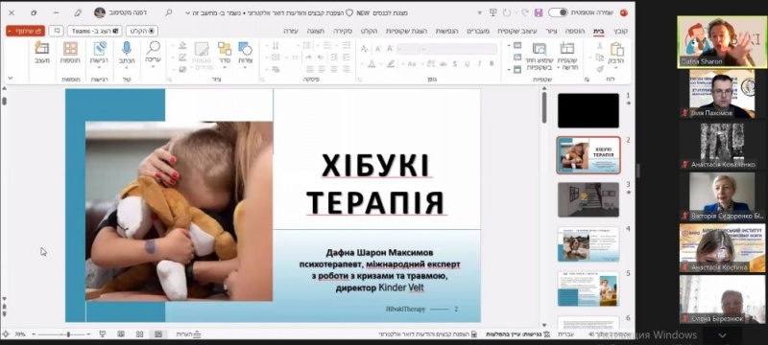
Task: Open the font name combo box
Action: [460, 49]
